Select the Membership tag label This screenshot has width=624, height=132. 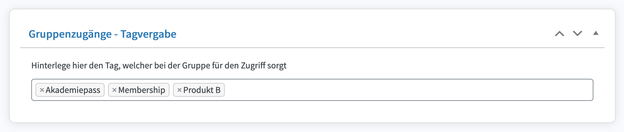pos(142,90)
